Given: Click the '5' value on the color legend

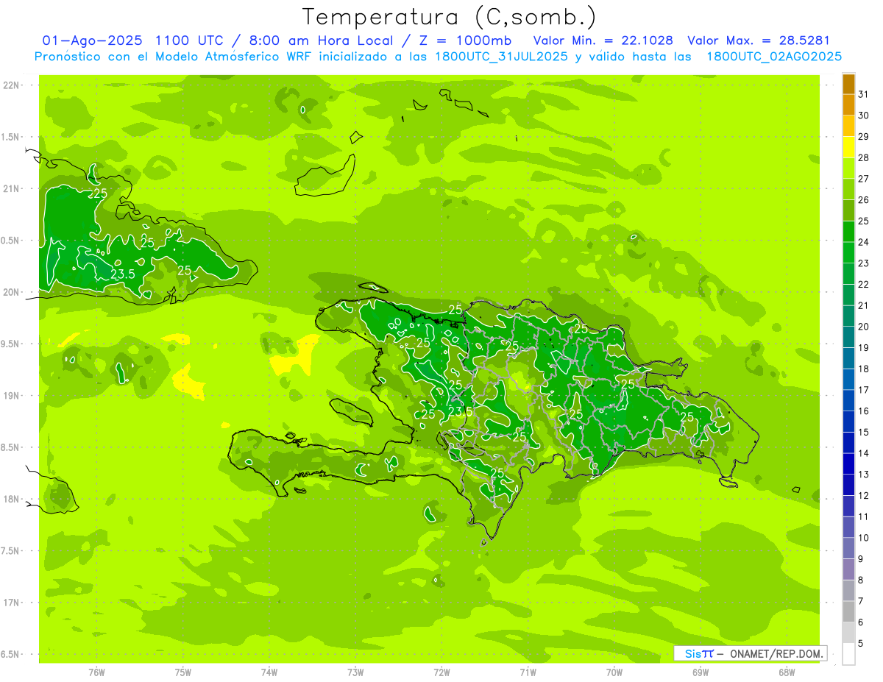Looking at the screenshot, I should pos(861,643).
